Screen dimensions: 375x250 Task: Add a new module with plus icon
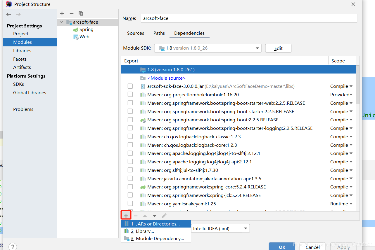pyautogui.click(x=62, y=13)
